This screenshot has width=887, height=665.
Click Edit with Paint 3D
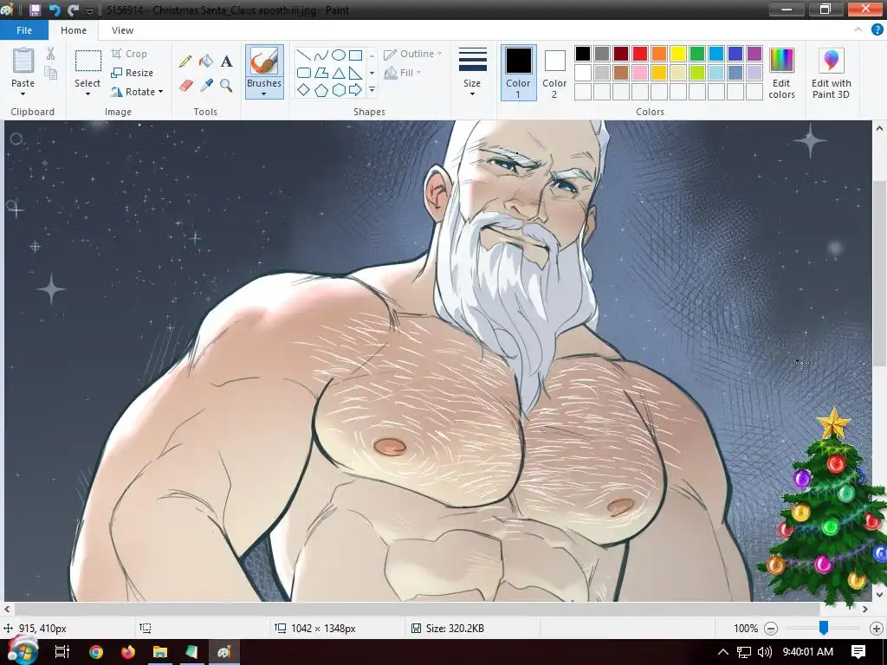pyautogui.click(x=831, y=73)
